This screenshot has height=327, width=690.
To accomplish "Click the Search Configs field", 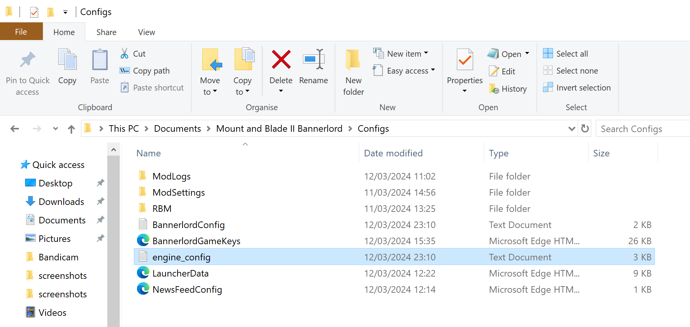I will click(643, 129).
